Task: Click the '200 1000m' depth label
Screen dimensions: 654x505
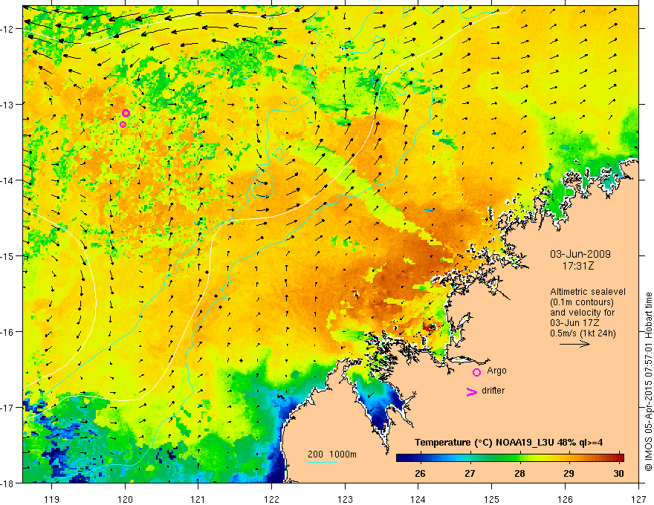Action: tap(332, 454)
